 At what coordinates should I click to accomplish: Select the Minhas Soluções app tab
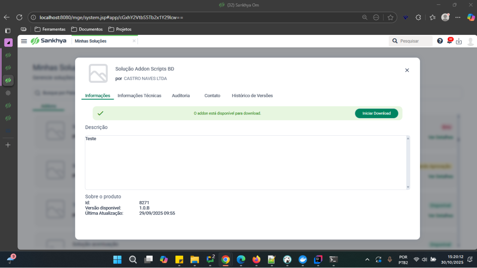coord(90,41)
